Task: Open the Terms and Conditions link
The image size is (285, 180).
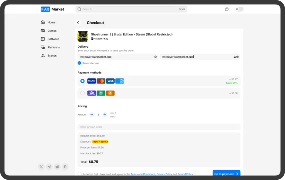Action: (143, 174)
